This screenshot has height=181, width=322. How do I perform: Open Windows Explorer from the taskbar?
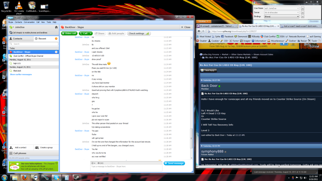coord(15,178)
